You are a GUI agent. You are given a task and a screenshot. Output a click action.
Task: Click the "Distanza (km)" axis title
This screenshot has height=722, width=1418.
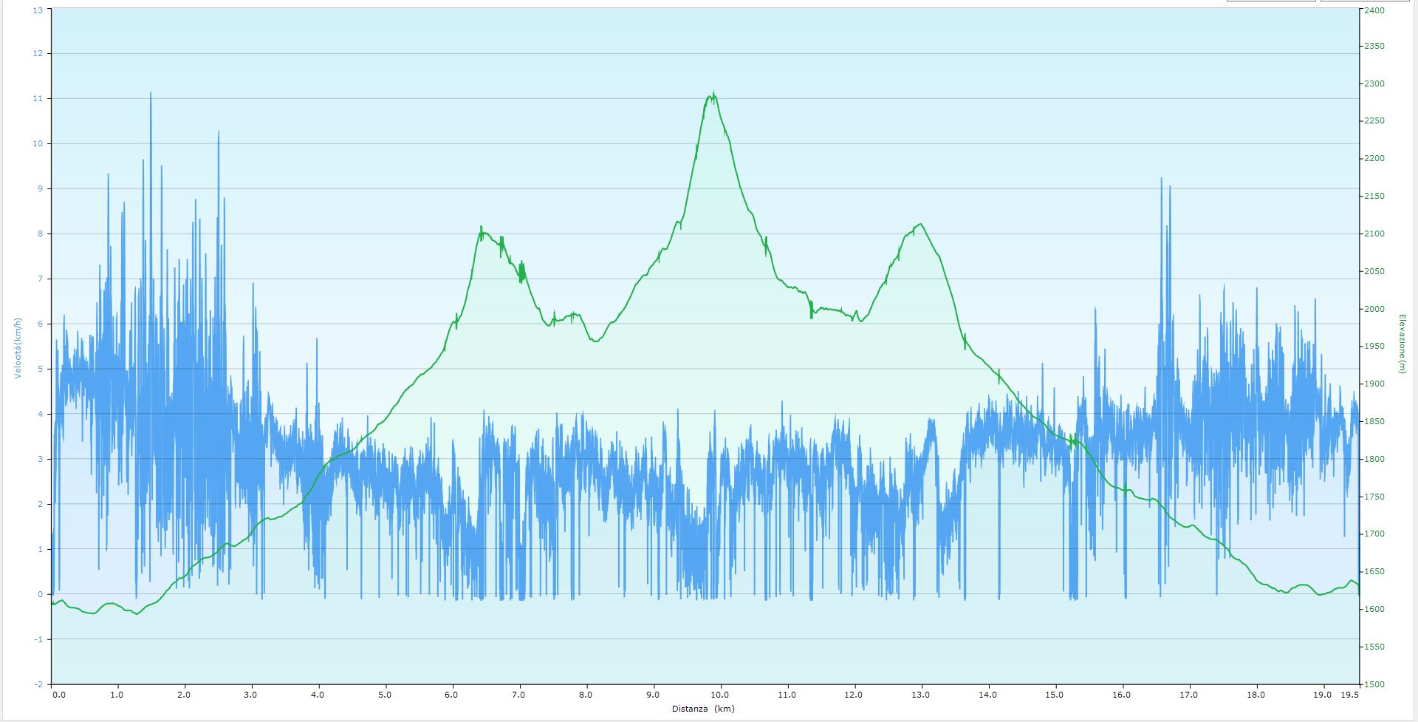point(702,709)
